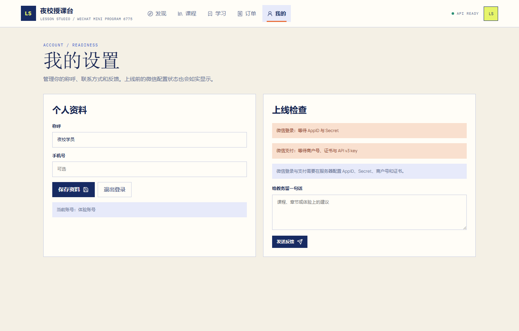Focus the 手机号 phone input field
Screen dimensions: 519x331
(150, 169)
